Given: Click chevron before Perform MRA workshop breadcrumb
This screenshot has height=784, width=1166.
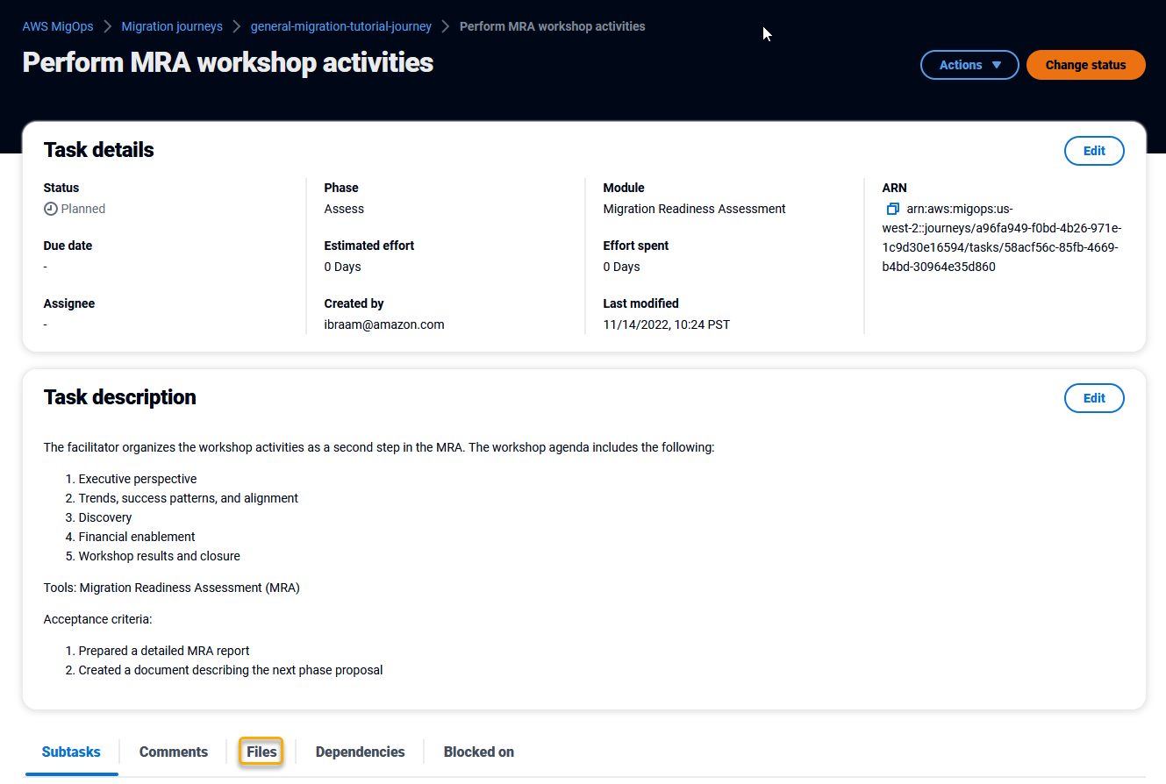Looking at the screenshot, I should (446, 26).
